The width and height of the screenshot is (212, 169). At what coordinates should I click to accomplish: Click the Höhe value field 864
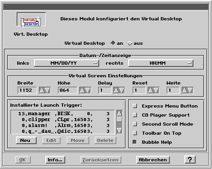pyautogui.click(x=67, y=90)
